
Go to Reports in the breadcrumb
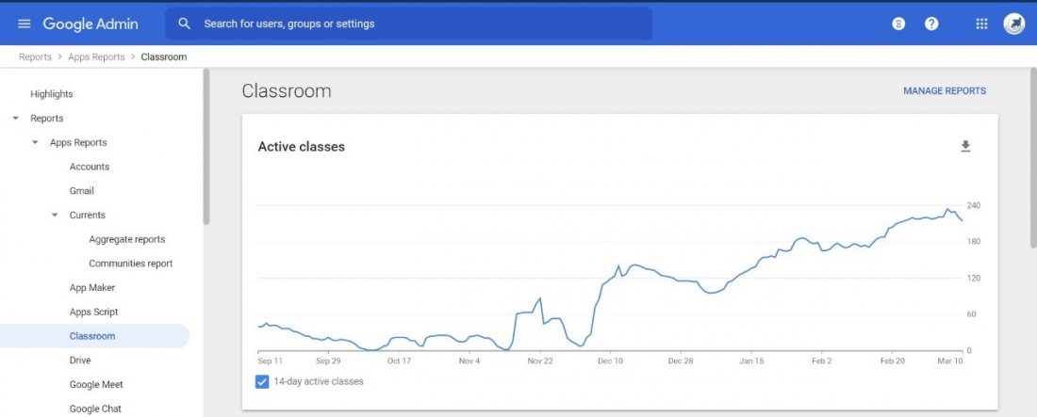pyautogui.click(x=35, y=57)
